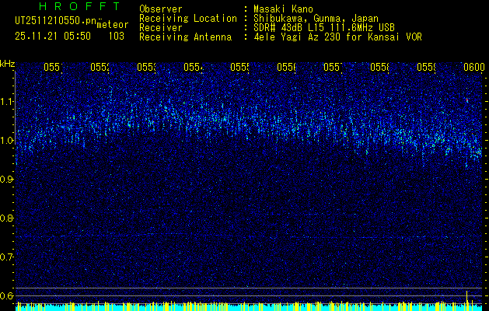Screen dimensions: 489x311
Task: Click the 0557 time marker
Action: (x=333, y=67)
